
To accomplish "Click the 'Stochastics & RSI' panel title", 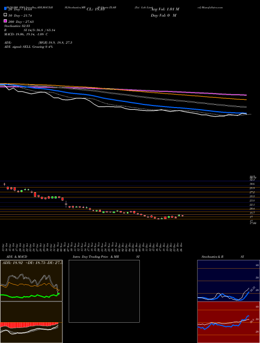I will click(223, 257).
